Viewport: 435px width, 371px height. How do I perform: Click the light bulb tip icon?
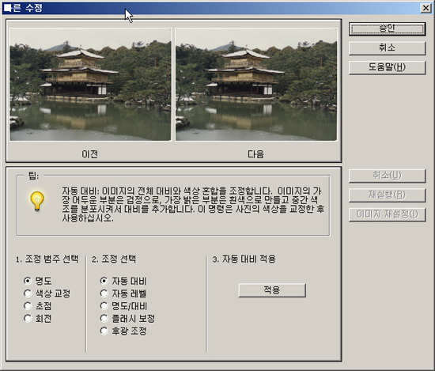click(37, 201)
